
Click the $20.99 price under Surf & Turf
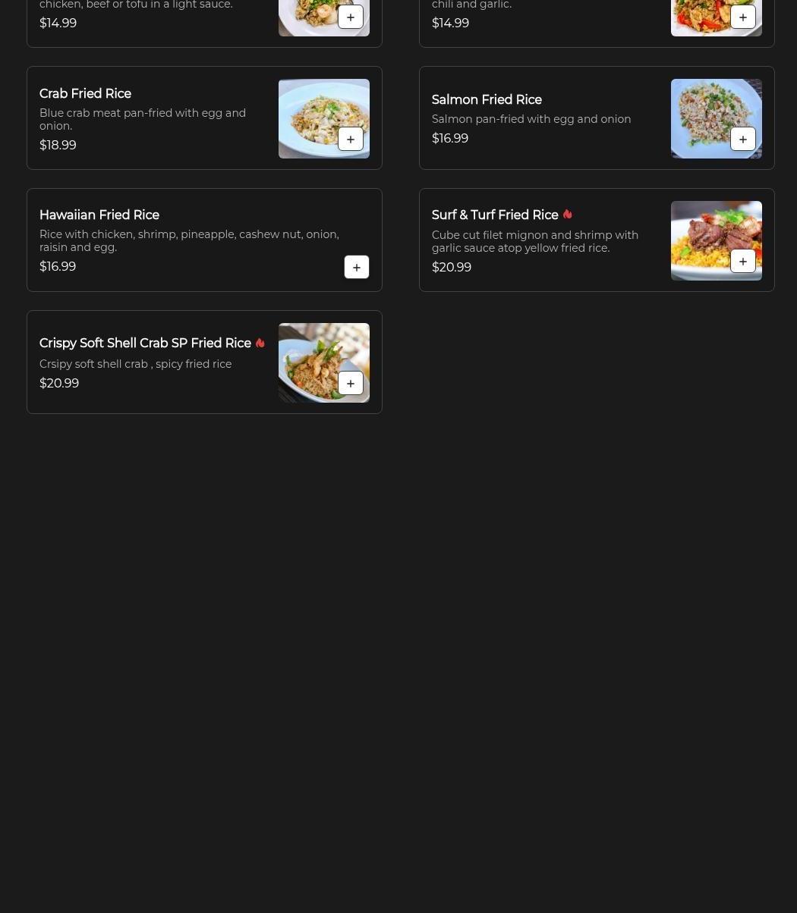click(x=452, y=268)
